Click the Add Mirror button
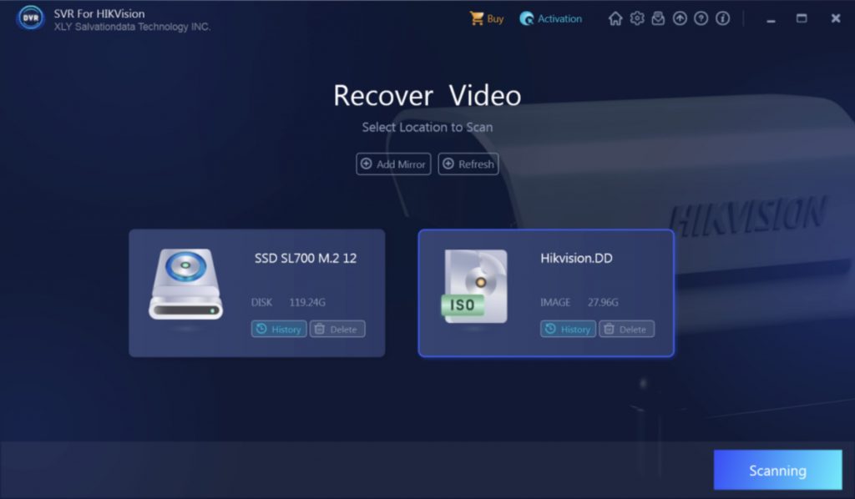Viewport: 855px width, 499px height. [393, 164]
